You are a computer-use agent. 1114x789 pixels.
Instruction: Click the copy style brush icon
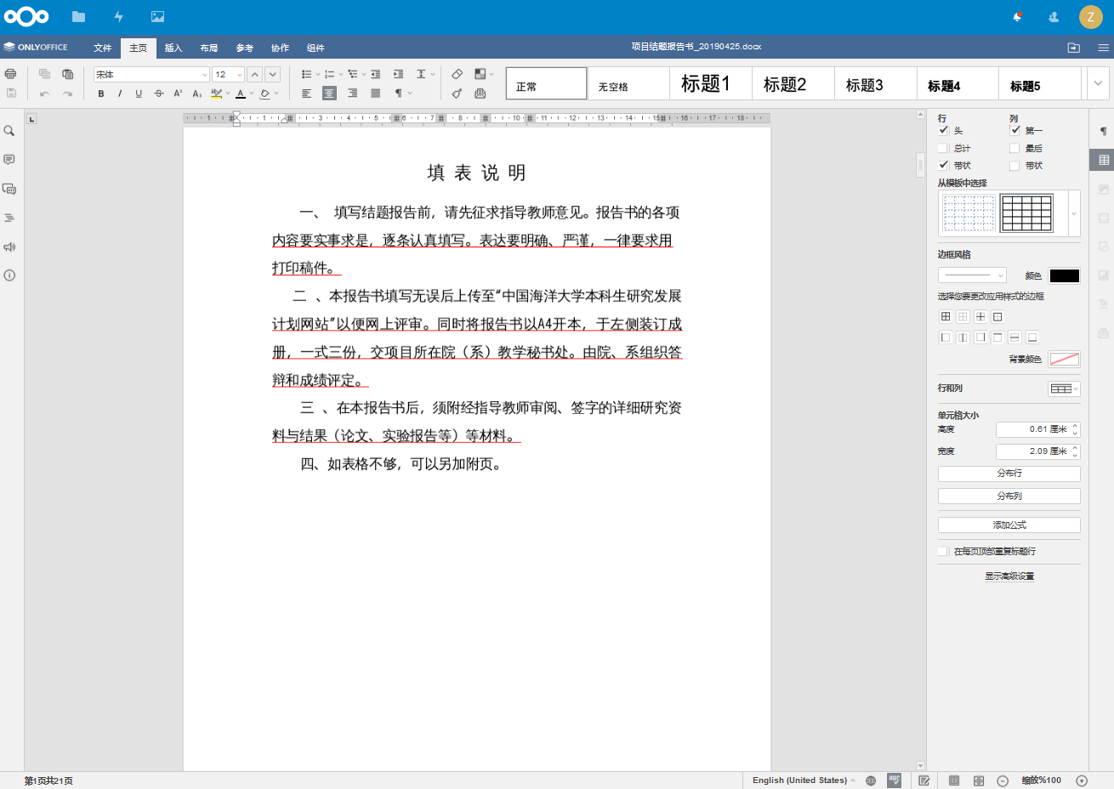(x=458, y=94)
